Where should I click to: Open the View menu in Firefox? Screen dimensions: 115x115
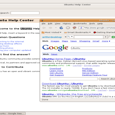(57, 24)
